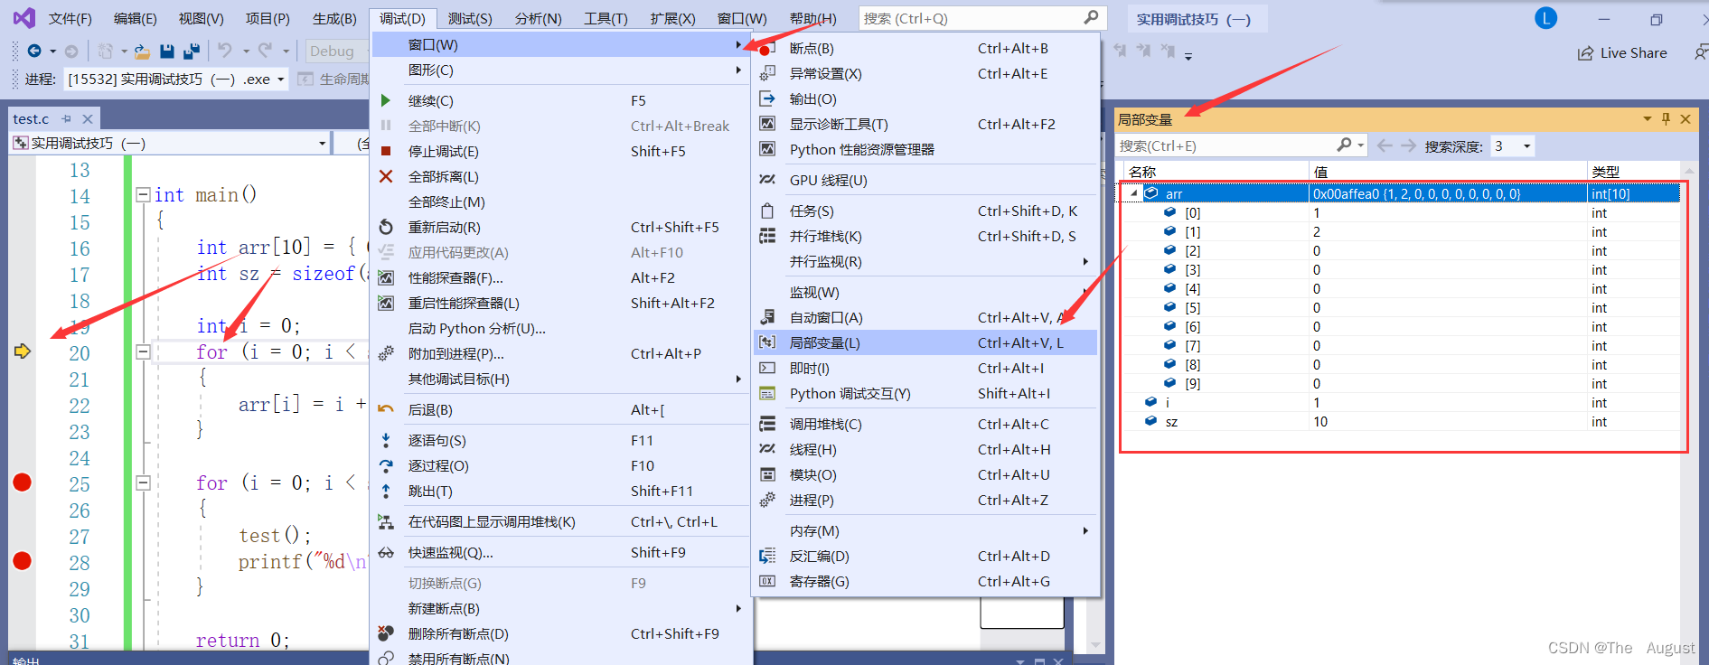Click the save file toolbar icon
1709x665 pixels.
[x=166, y=52]
